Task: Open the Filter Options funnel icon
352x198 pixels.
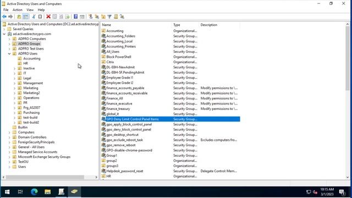Action: 109,16
